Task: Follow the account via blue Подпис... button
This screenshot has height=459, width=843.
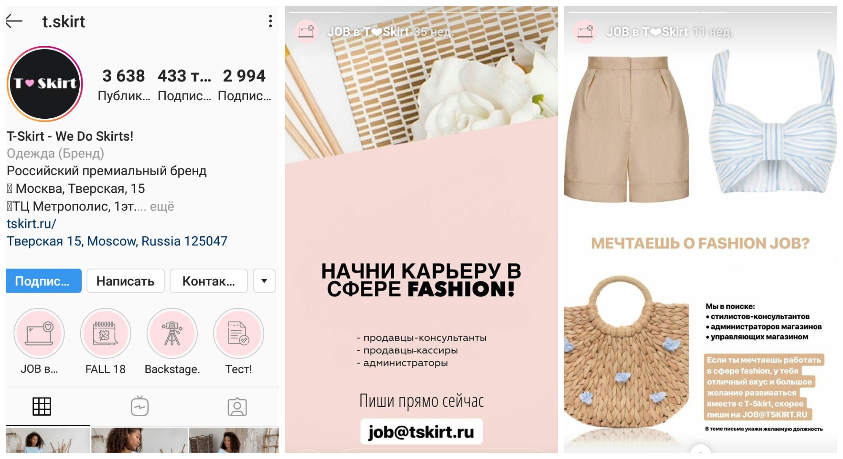Action: pos(44,281)
